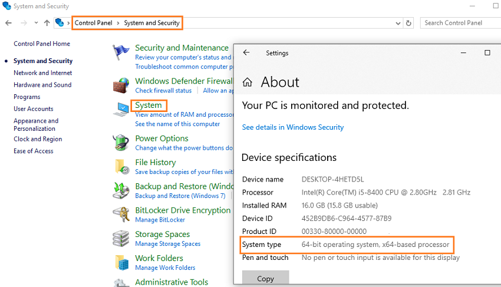Go up one level with the up arrow
This screenshot has height=287, width=501.
[47, 23]
